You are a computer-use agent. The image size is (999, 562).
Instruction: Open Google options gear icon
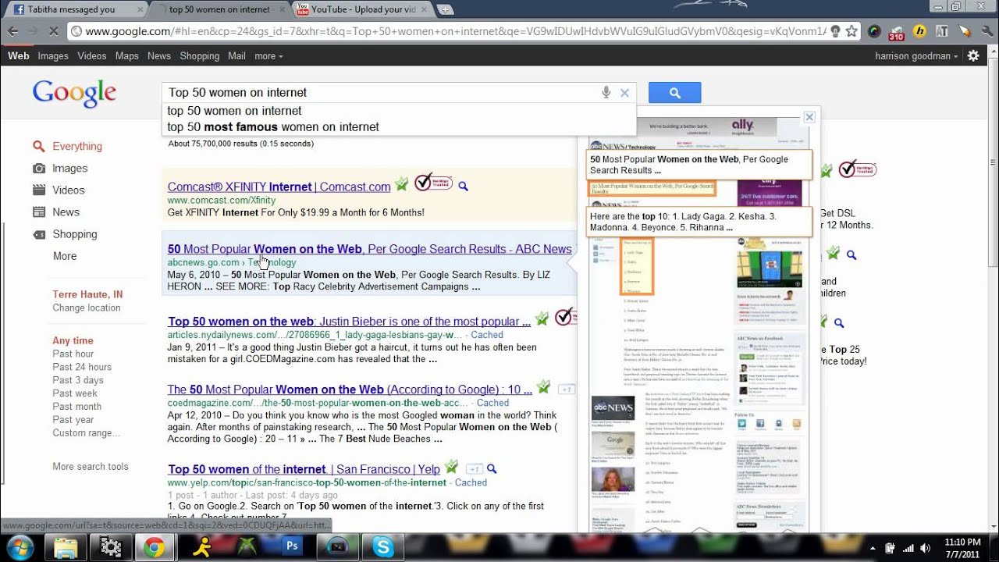pos(973,56)
